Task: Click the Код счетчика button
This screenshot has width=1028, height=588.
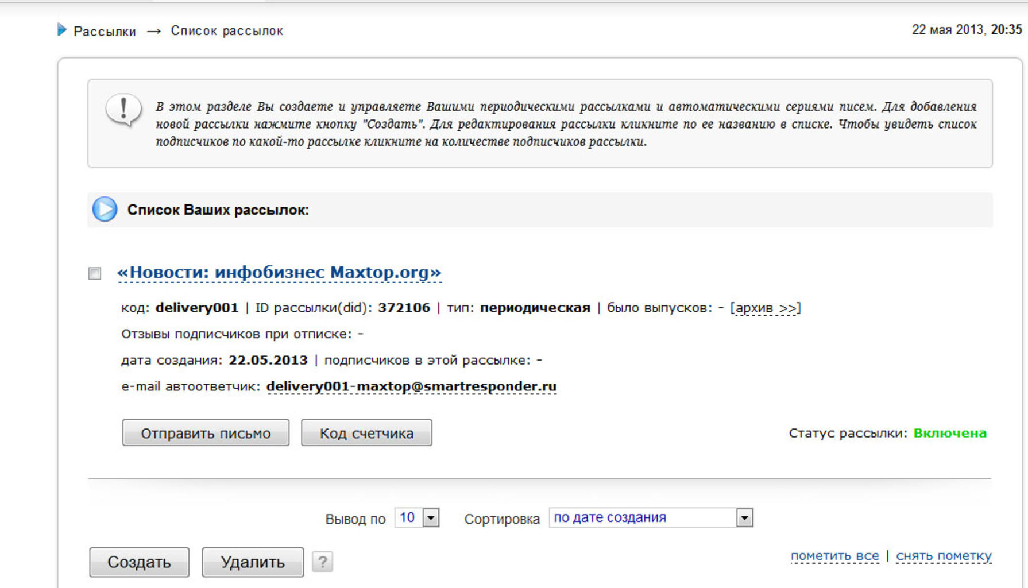Action: coord(366,433)
